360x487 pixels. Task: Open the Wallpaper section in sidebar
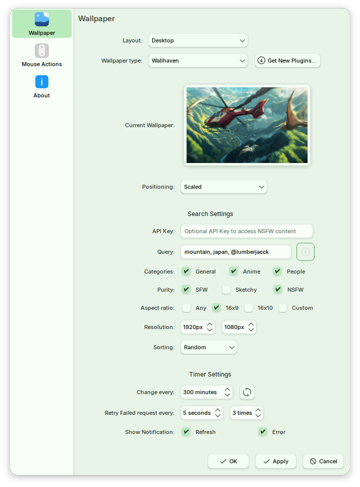pyautogui.click(x=41, y=24)
